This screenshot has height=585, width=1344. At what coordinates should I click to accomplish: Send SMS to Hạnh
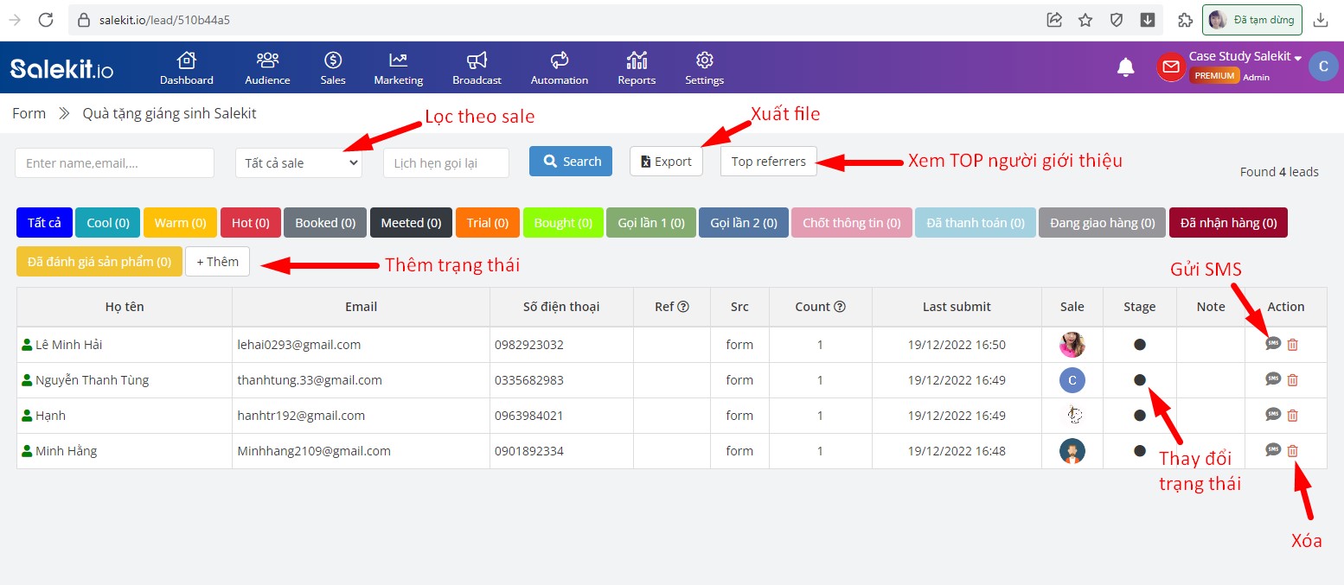point(1272,415)
